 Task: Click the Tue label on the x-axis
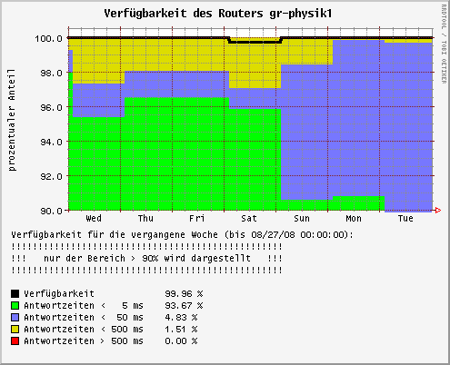(405, 218)
